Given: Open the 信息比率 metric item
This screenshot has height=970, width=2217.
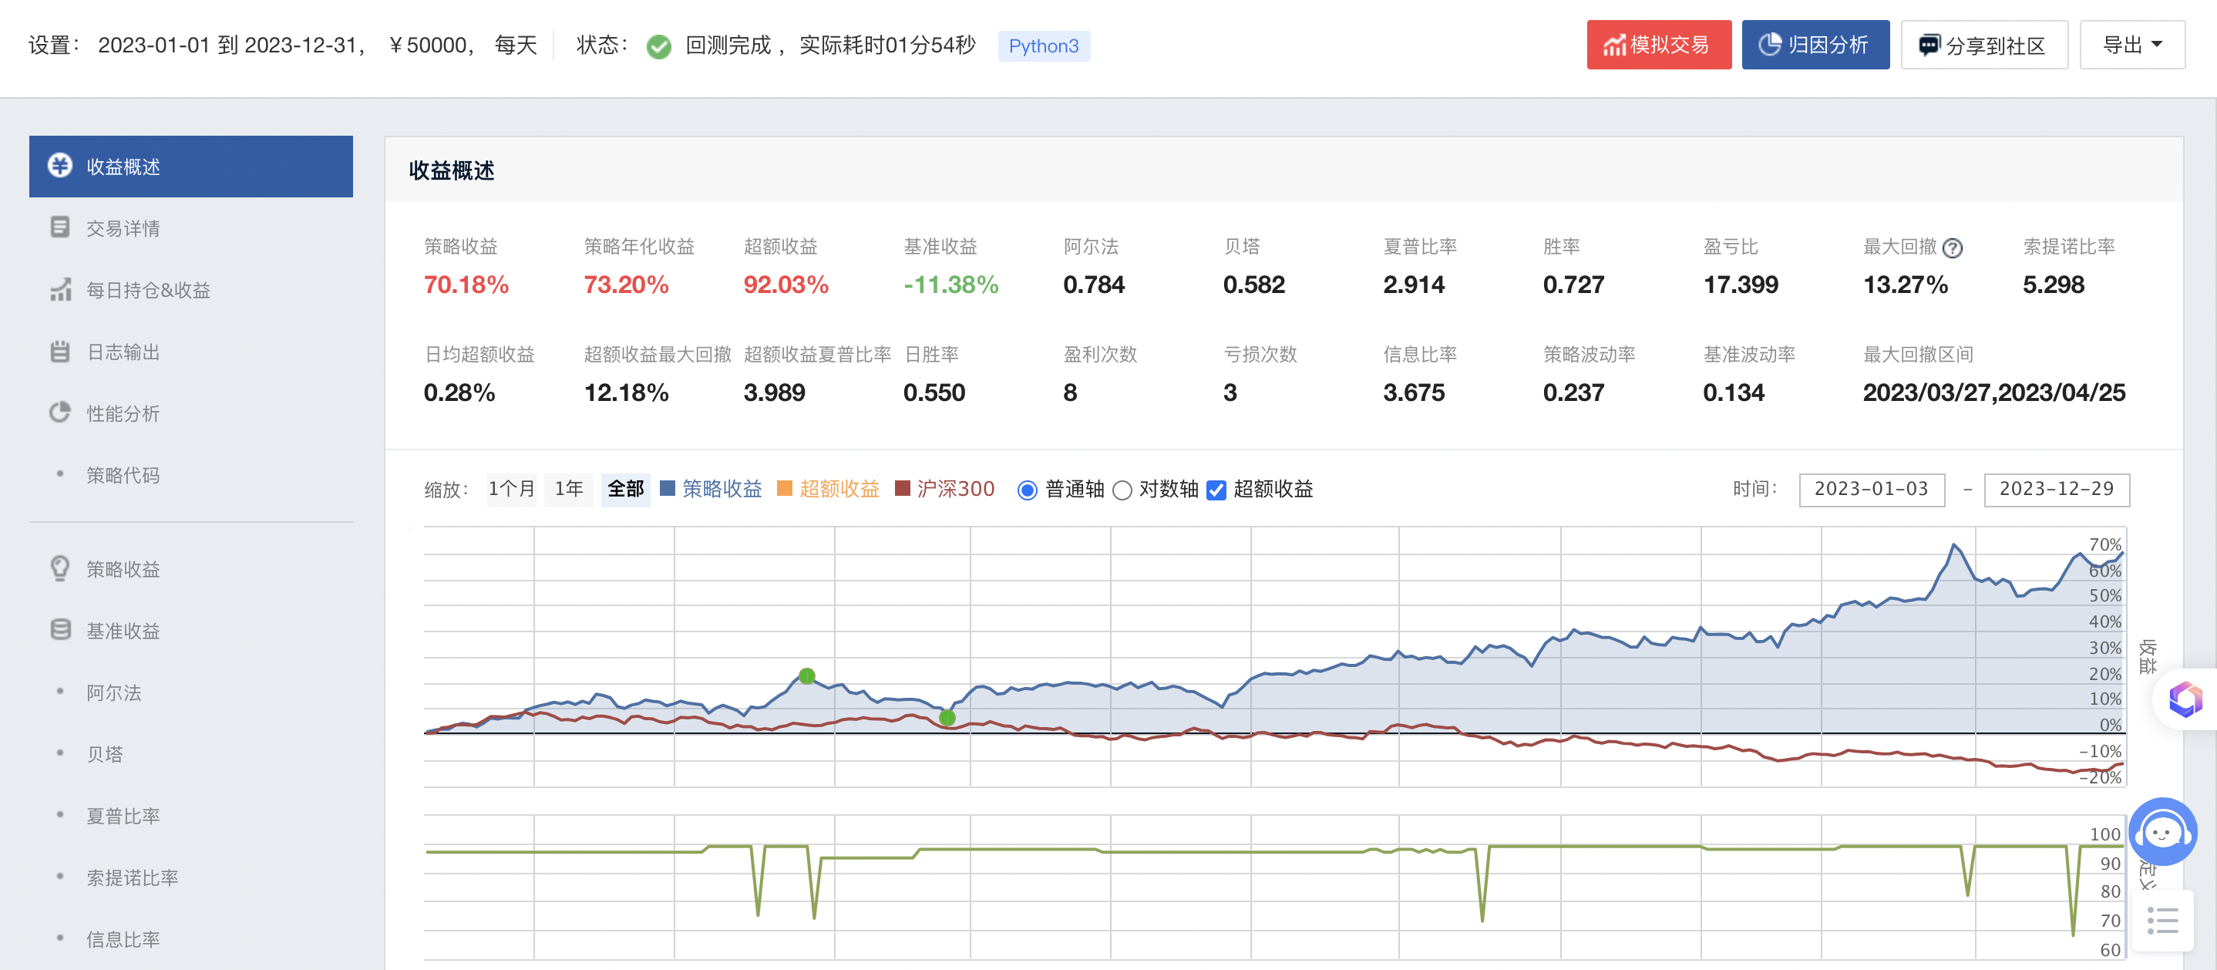Looking at the screenshot, I should point(190,939).
